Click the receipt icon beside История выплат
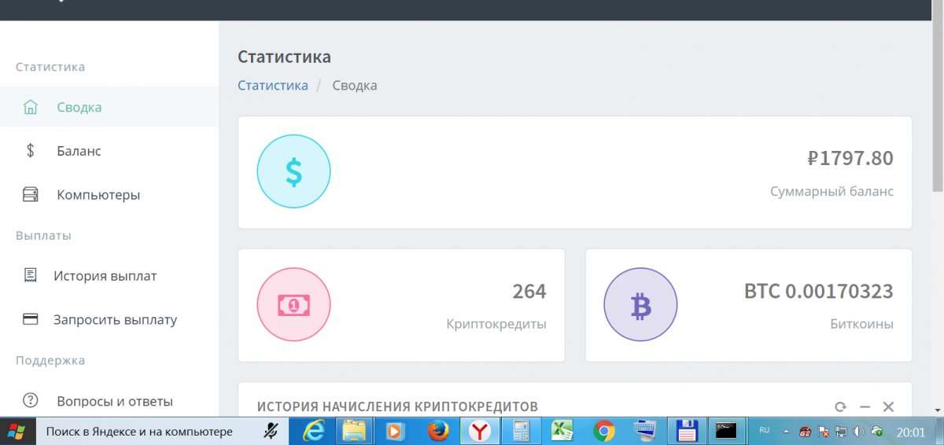This screenshot has width=944, height=445. 31,275
